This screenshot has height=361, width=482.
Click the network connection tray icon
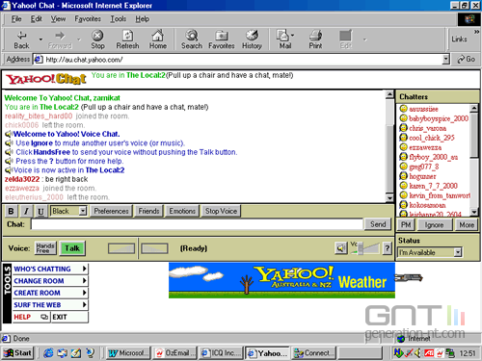450,353
